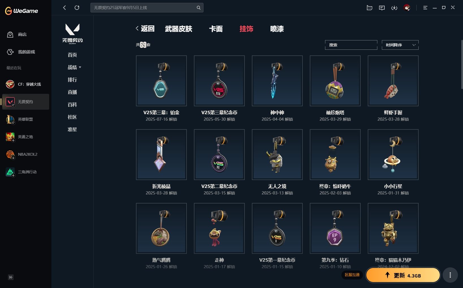Open the messages icon in title bar
Image resolution: width=463 pixels, height=288 pixels.
pos(382,8)
